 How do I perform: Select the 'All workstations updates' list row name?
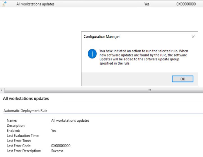(35, 4)
